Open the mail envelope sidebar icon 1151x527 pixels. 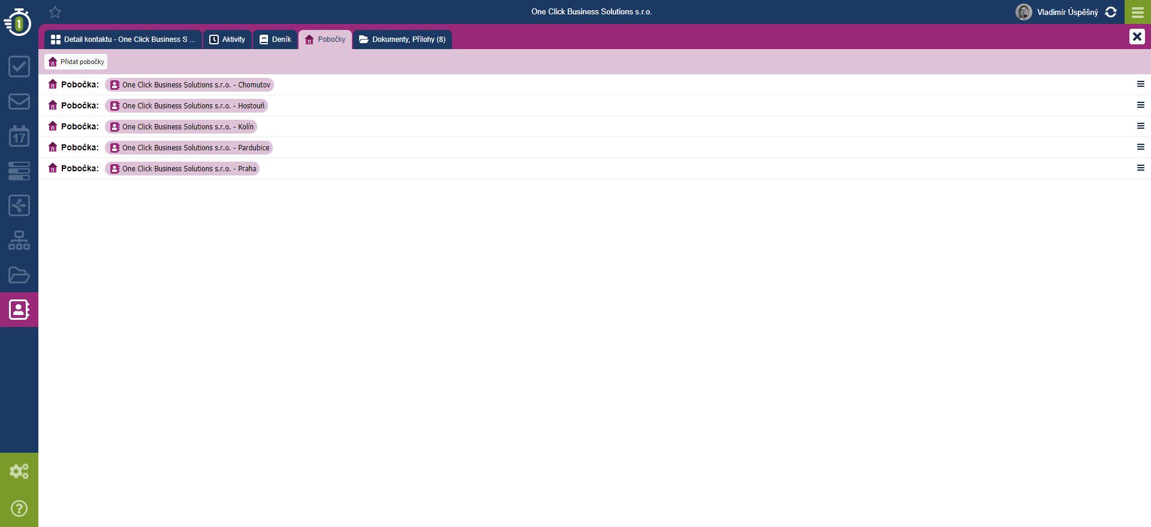19,101
